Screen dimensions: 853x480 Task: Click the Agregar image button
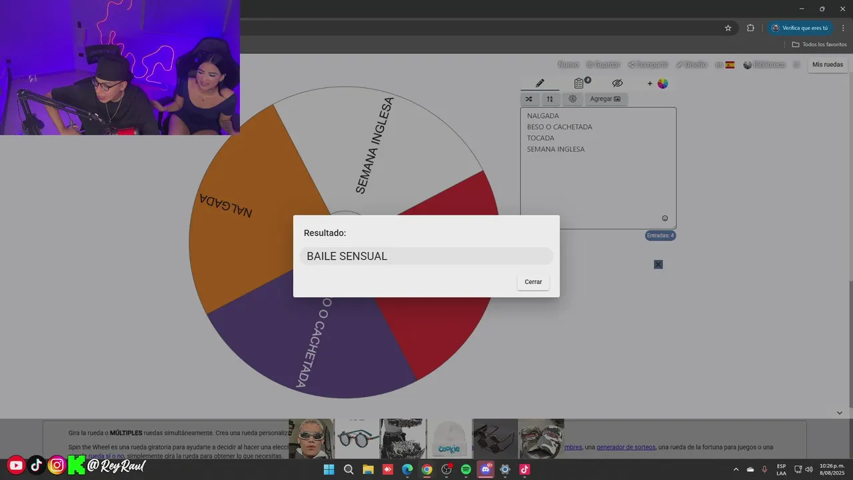[x=605, y=99]
